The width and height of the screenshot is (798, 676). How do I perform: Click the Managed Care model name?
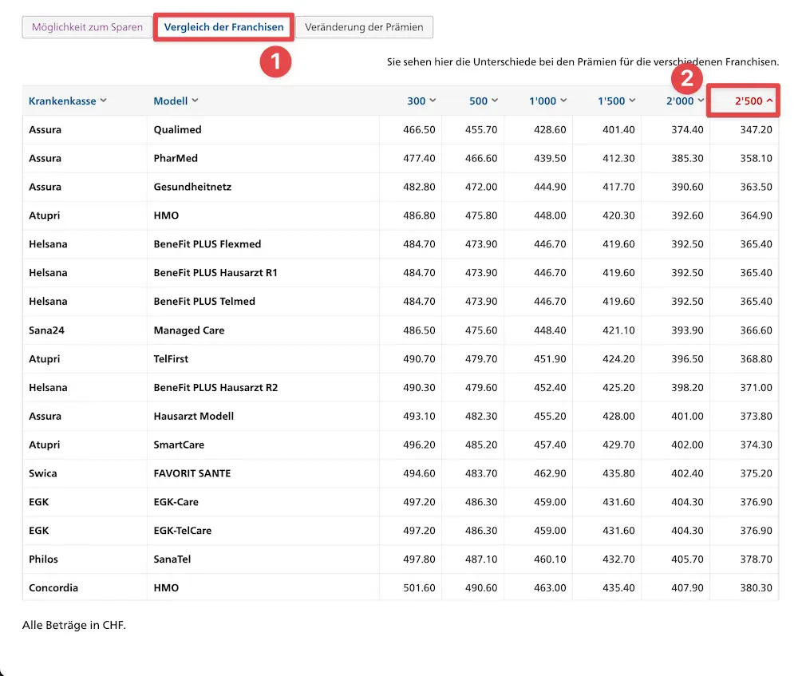tap(189, 330)
